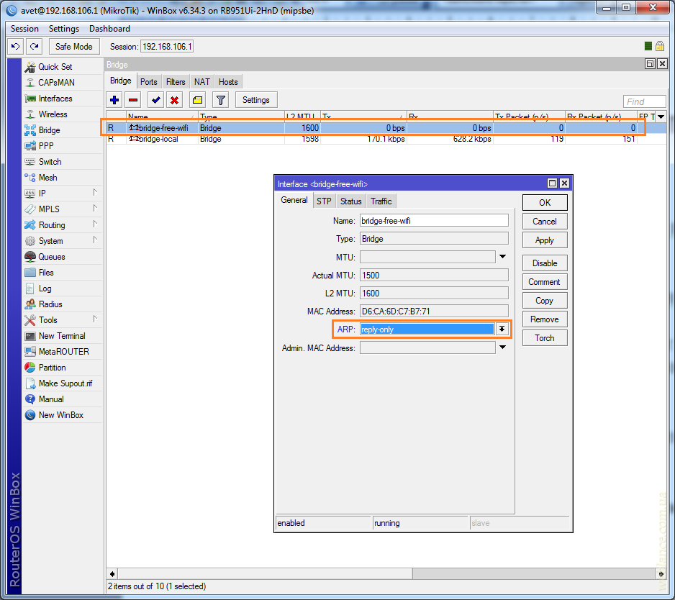Click the blue plus add bridge icon
The image size is (675, 600).
click(x=115, y=100)
